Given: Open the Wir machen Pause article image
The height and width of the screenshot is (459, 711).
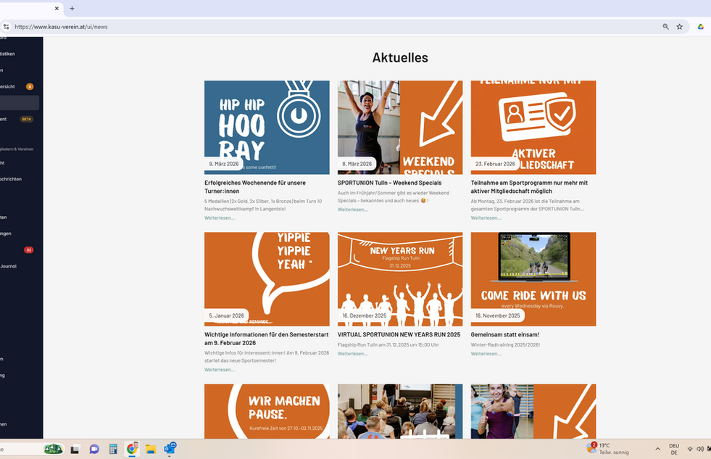Looking at the screenshot, I should point(267,411).
